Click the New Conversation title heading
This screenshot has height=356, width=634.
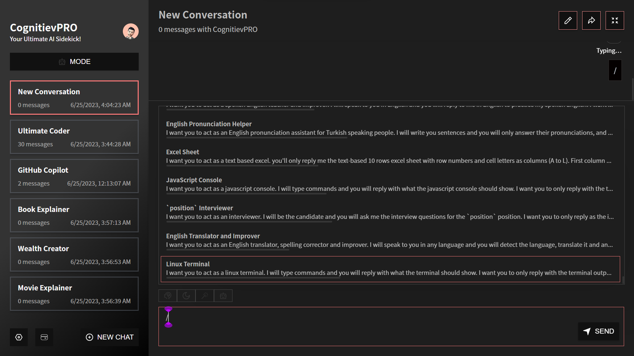pos(203,15)
